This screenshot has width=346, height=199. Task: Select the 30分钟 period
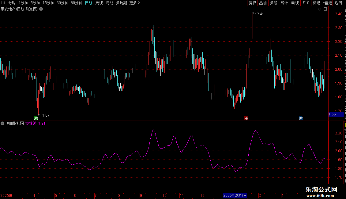[62, 3]
